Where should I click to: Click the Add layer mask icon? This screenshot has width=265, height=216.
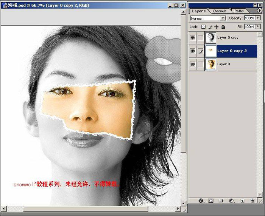coord(211,201)
